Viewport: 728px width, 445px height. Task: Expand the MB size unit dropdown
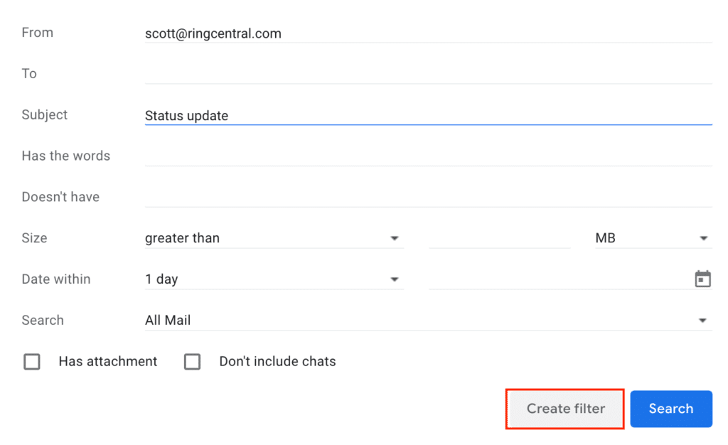coord(653,239)
